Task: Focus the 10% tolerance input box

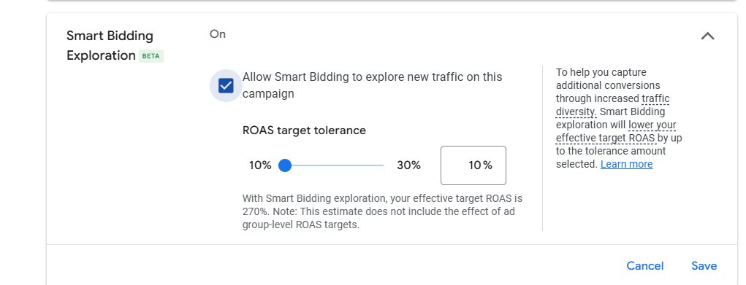Action: point(473,165)
